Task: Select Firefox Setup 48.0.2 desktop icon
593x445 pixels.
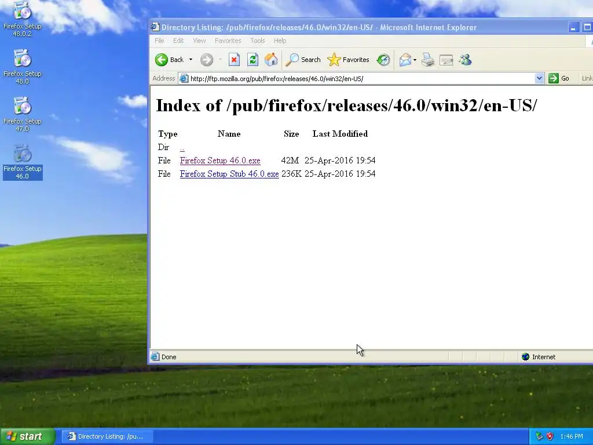Action: pos(23,19)
